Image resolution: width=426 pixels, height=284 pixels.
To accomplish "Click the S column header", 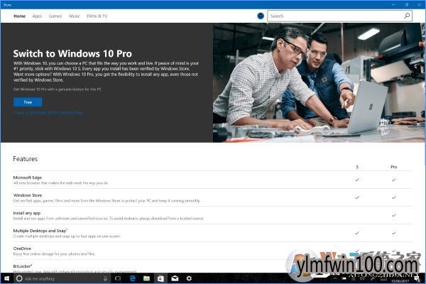I will [357, 167].
